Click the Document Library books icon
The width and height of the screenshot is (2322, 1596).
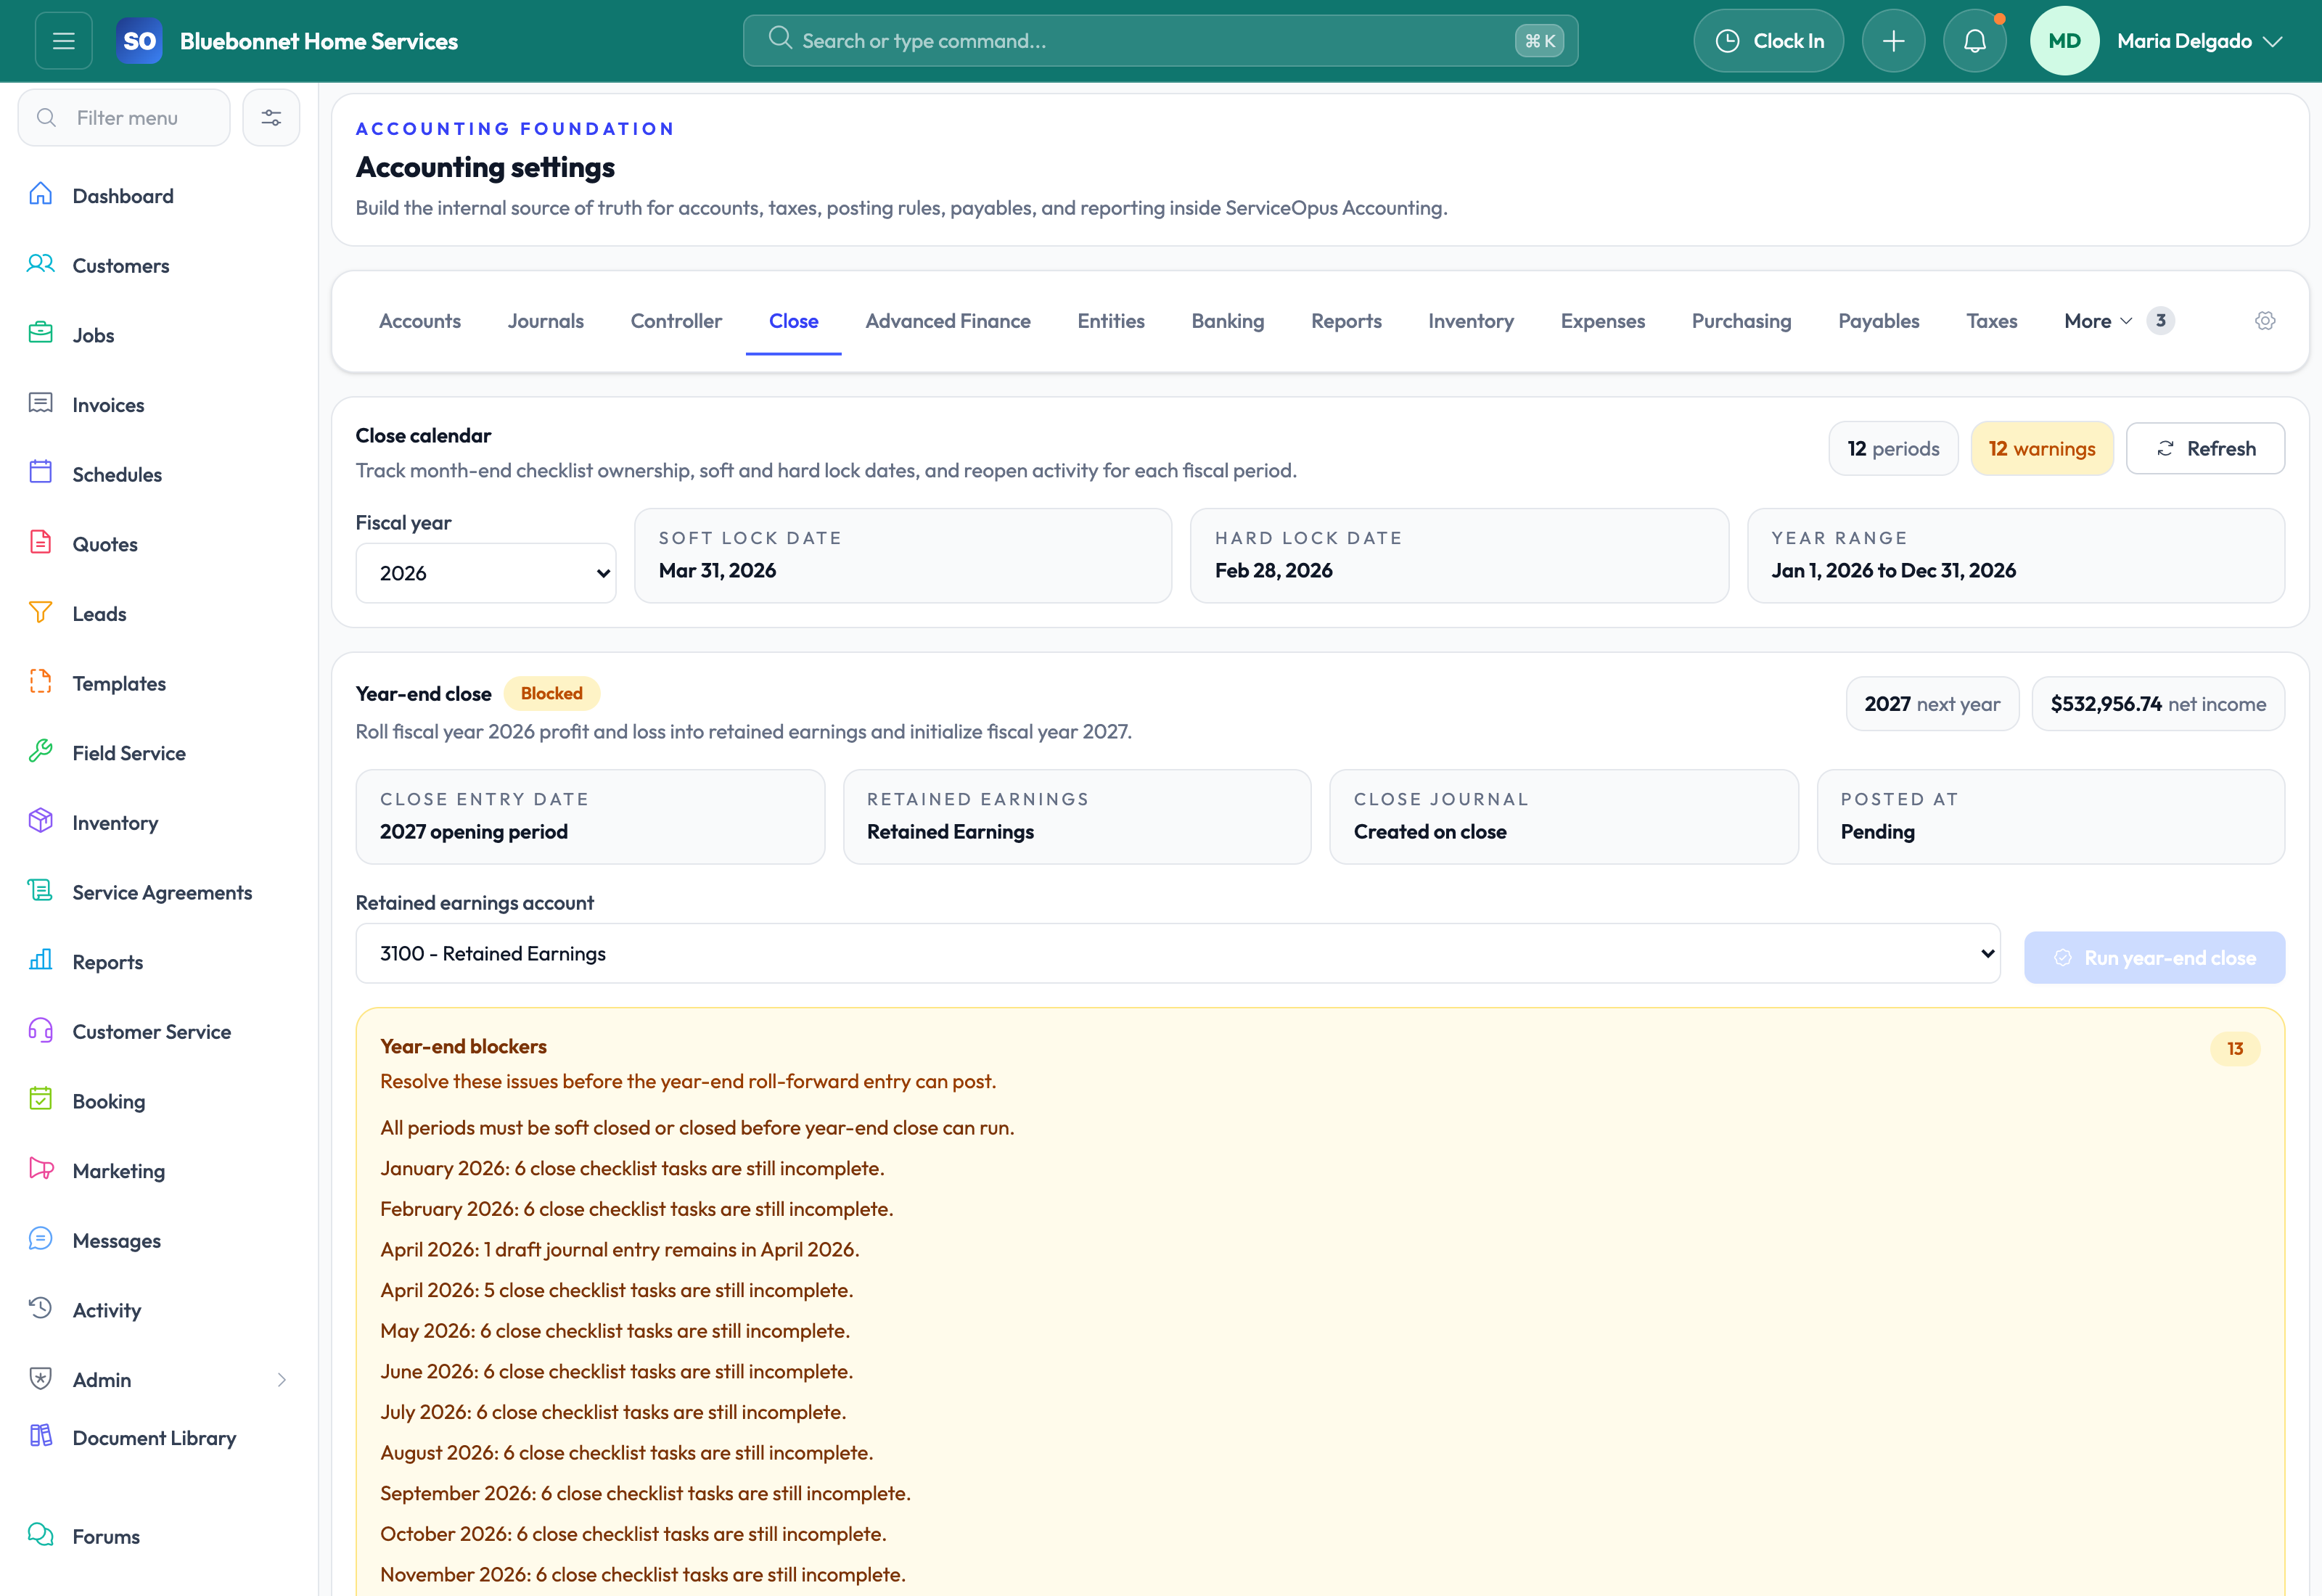click(40, 1436)
